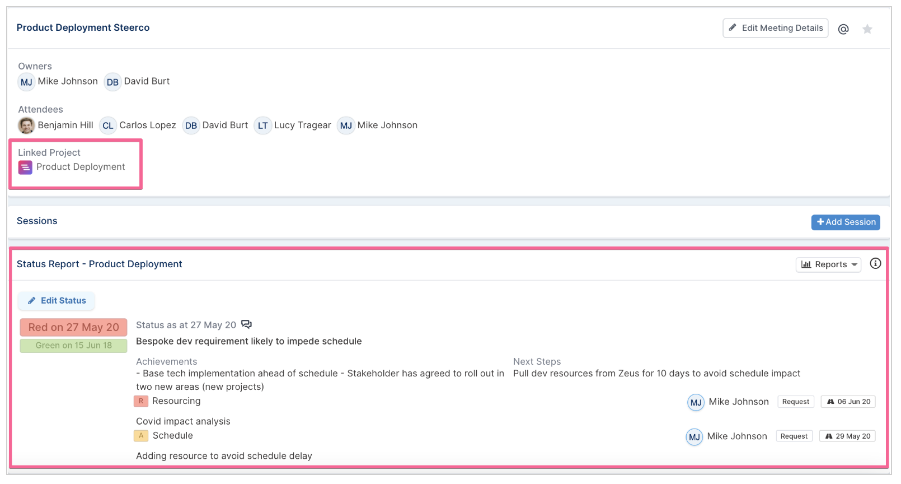Click Benjamin Hill's avatar photo
The height and width of the screenshot is (484, 901).
click(26, 125)
